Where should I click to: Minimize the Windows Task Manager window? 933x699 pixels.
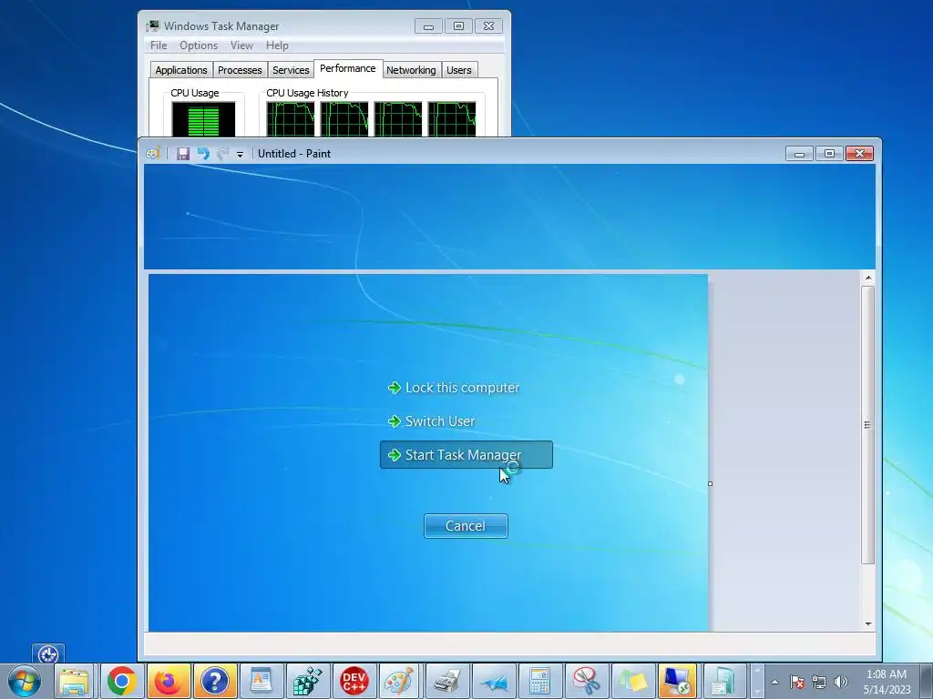428,26
